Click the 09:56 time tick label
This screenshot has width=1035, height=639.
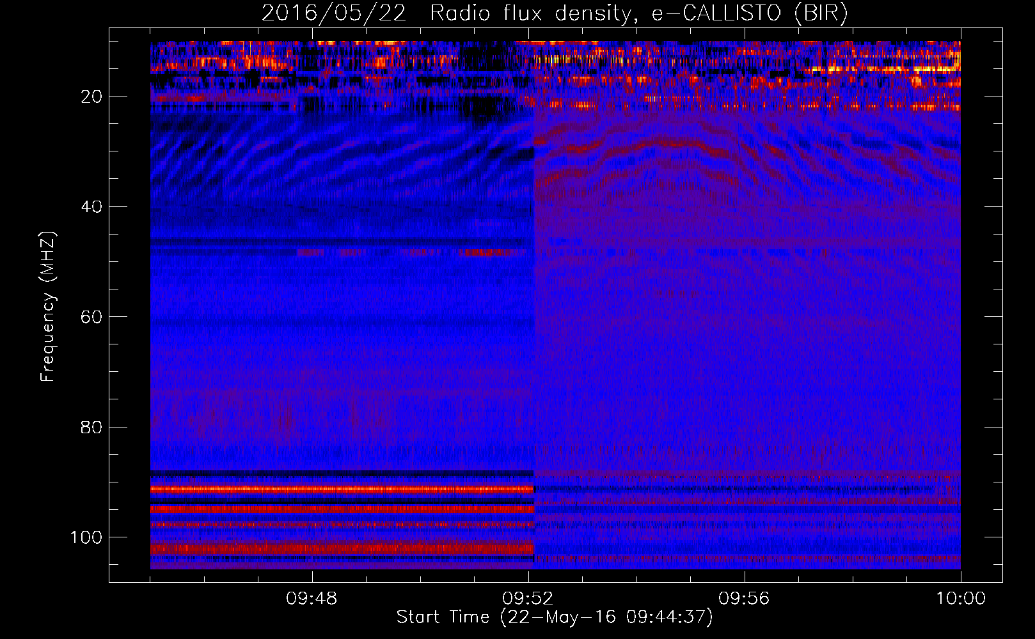[744, 599]
